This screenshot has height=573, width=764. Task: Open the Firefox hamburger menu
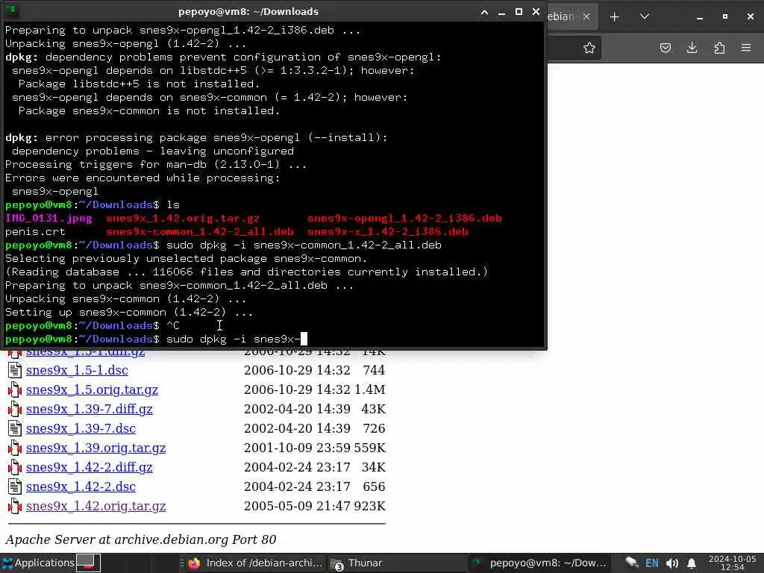coord(746,48)
